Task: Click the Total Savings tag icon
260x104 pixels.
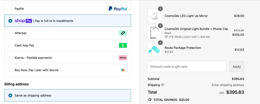Action: click(150, 100)
